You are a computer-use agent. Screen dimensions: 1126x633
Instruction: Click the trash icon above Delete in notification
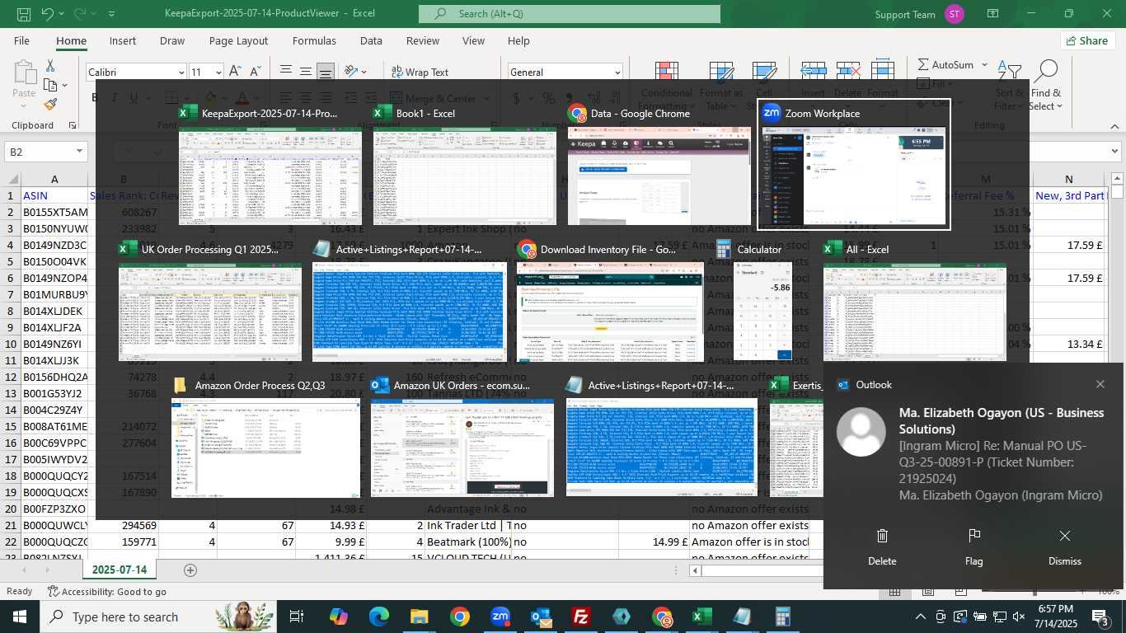[x=882, y=536]
